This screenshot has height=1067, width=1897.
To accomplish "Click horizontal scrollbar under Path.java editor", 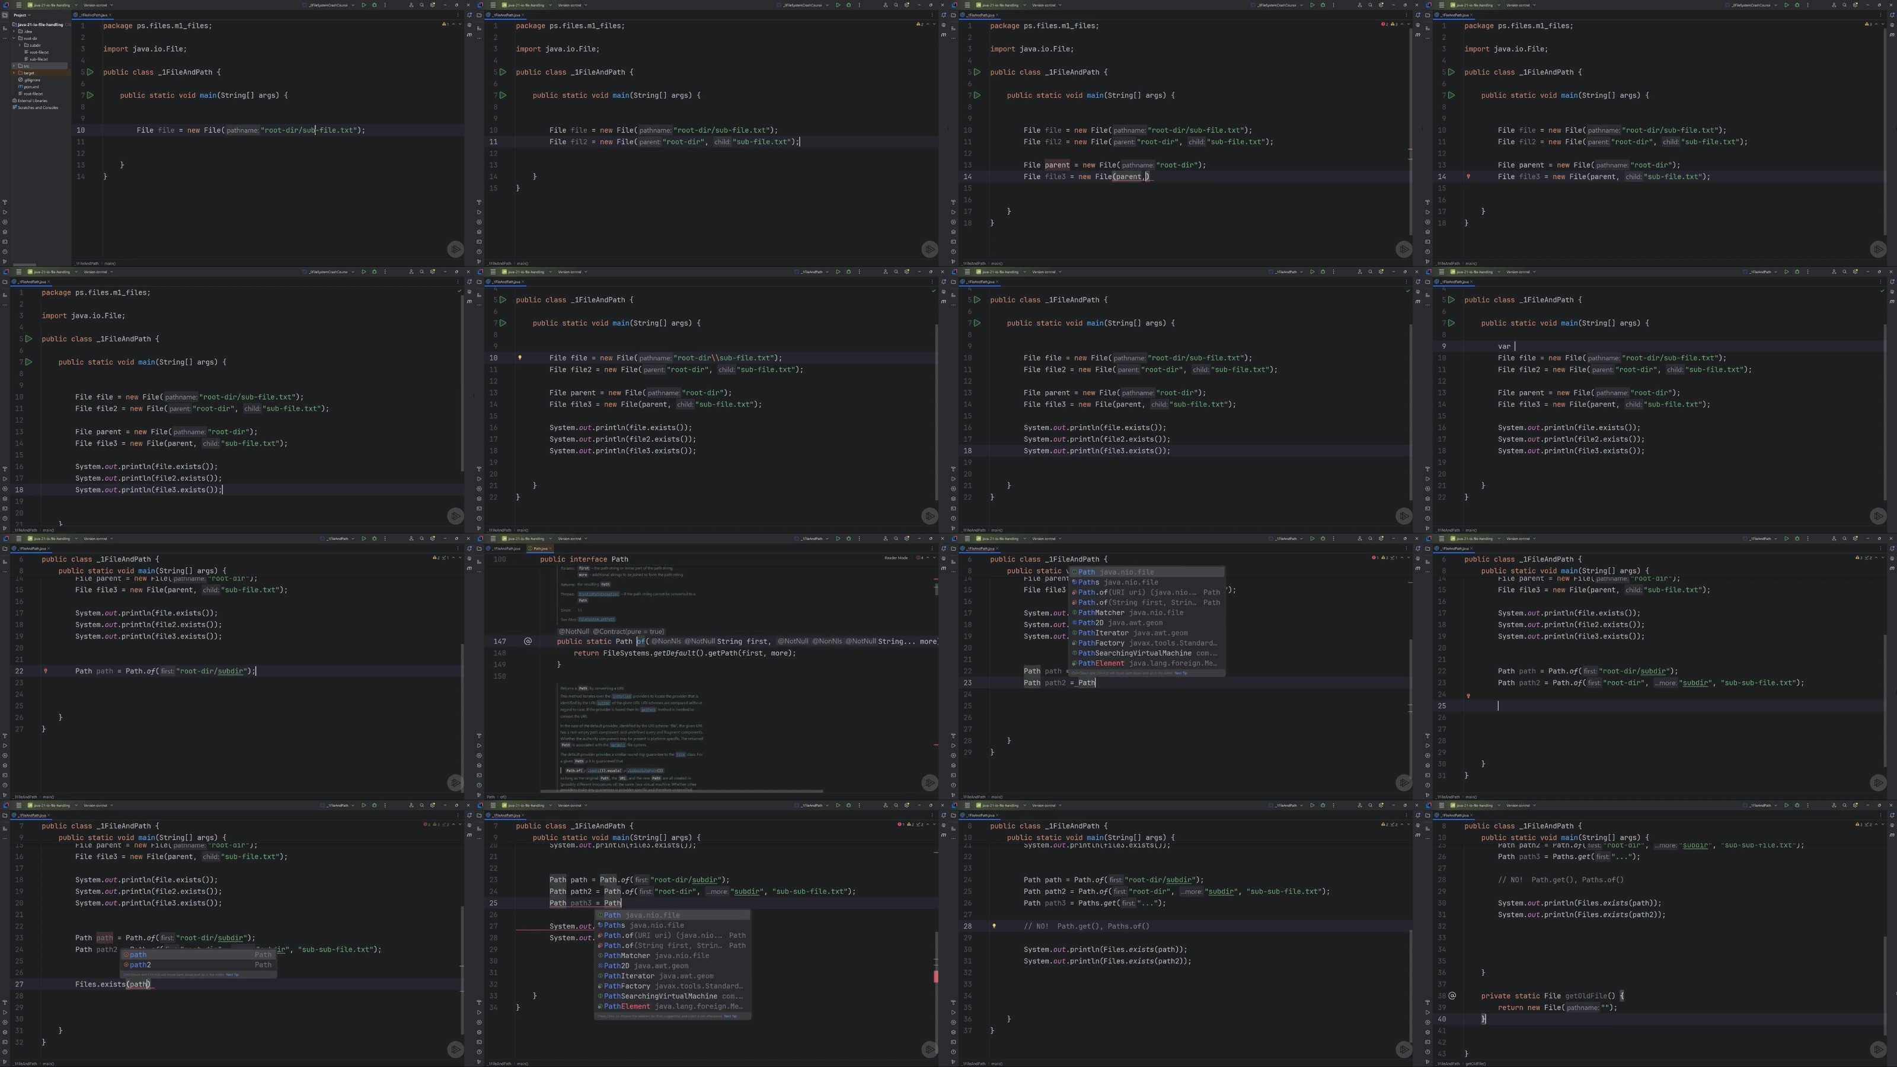I will pos(681,791).
